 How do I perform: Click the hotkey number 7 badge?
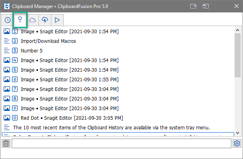(15, 89)
